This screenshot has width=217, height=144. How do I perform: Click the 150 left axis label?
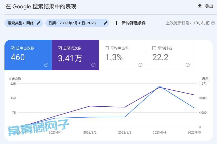13,98
